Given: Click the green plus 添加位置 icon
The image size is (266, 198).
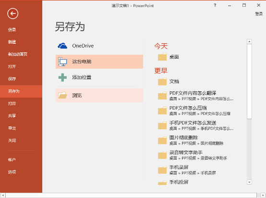Looking at the screenshot, I should click(62, 77).
